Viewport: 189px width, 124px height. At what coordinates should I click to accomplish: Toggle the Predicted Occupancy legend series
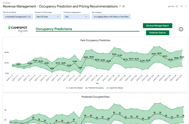click(95, 88)
